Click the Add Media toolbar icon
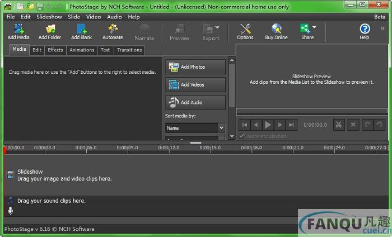Screen dimensions: 392x237 click(x=18, y=29)
